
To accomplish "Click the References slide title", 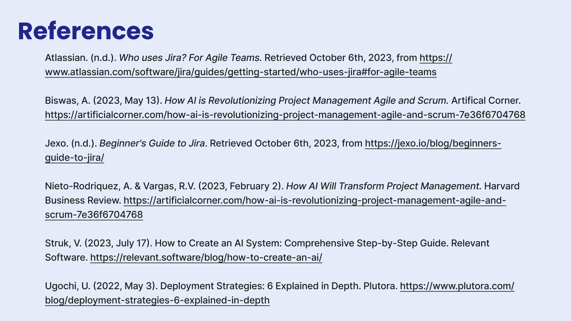I will (x=86, y=31).
